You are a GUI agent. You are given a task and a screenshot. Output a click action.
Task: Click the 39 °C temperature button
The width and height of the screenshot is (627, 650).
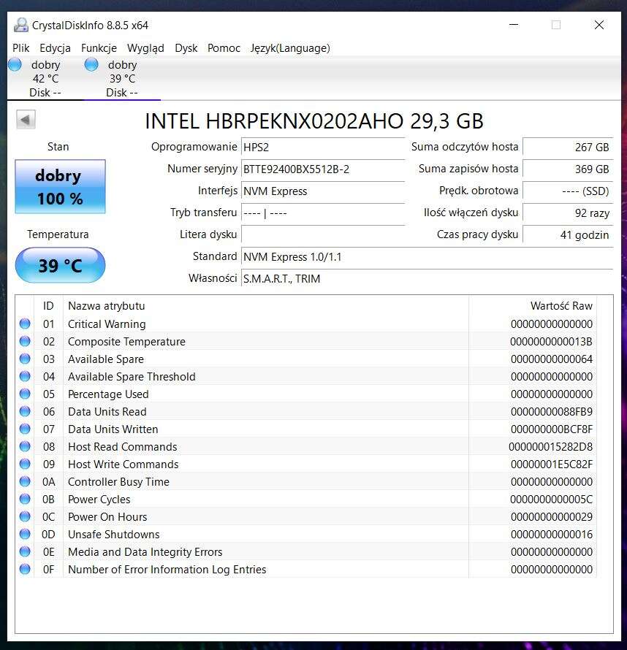[60, 265]
